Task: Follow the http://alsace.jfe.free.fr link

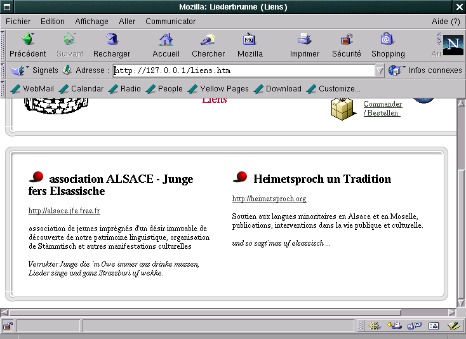Action: pyautogui.click(x=64, y=211)
